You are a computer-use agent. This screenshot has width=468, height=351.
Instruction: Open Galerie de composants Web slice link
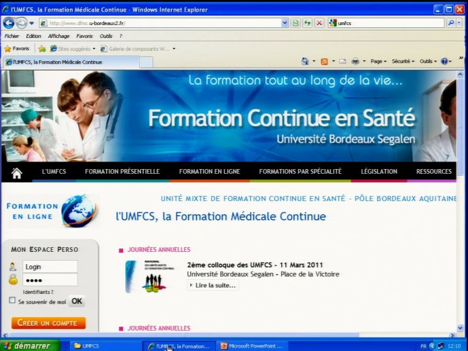135,49
